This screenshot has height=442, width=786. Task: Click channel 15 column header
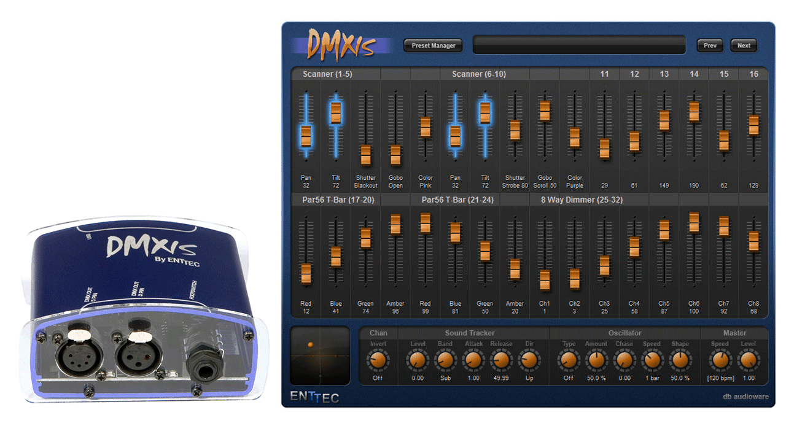(724, 74)
